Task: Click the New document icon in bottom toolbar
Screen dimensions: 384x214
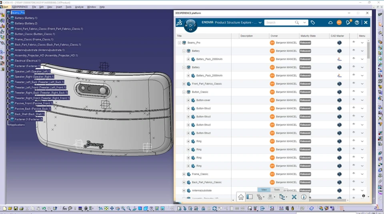Action: coord(4,209)
